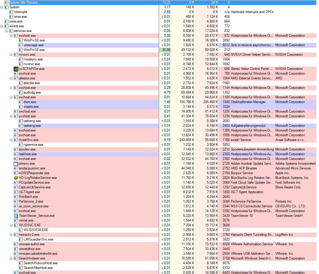
Task: Collapse the SearchIndexer.exe tree node
Action: point(11,258)
